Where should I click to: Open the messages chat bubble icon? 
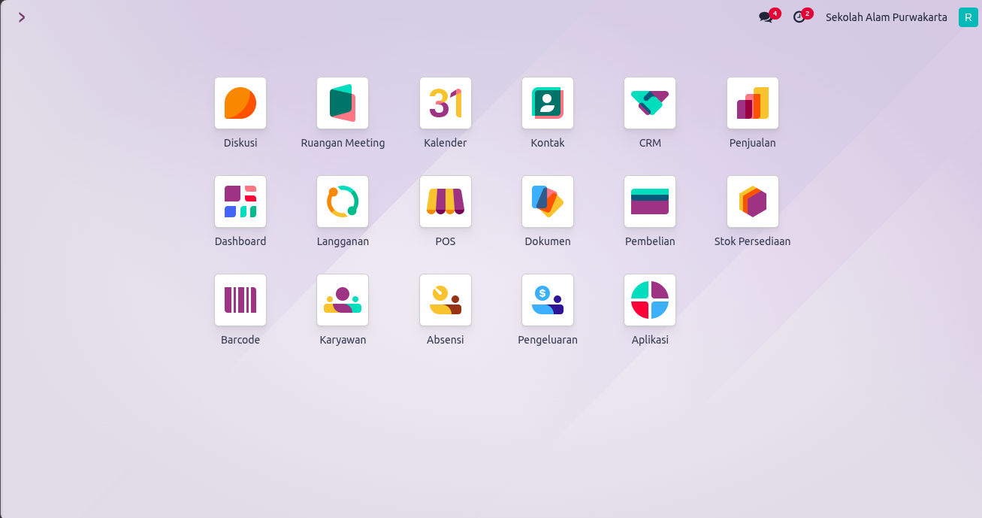pyautogui.click(x=766, y=17)
